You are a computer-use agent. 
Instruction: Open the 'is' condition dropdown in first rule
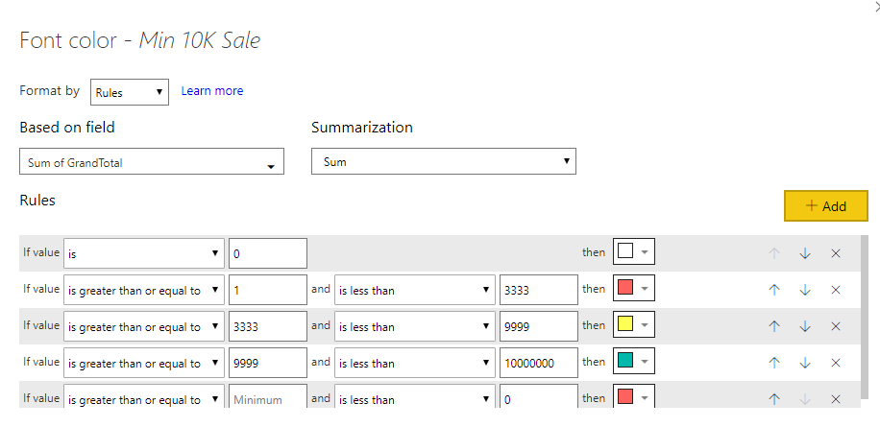tap(144, 253)
